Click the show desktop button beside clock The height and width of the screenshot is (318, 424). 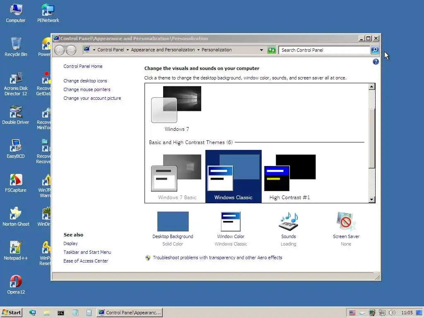point(419,313)
